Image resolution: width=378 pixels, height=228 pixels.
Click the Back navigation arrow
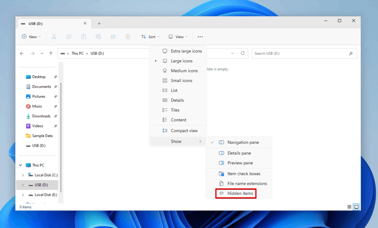22,53
